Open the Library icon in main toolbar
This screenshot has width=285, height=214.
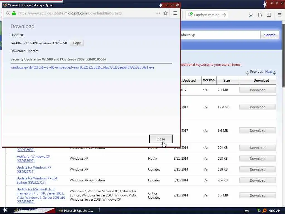(x=260, y=15)
